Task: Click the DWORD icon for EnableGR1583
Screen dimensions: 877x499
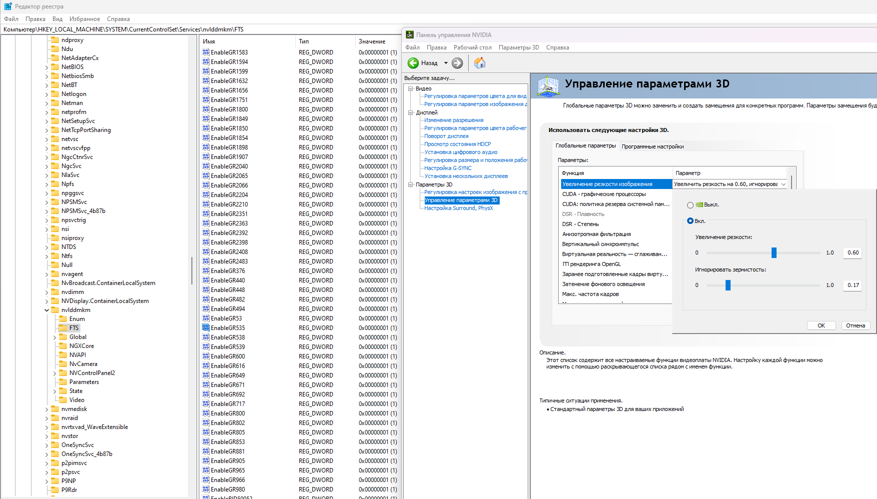Action: (206, 52)
